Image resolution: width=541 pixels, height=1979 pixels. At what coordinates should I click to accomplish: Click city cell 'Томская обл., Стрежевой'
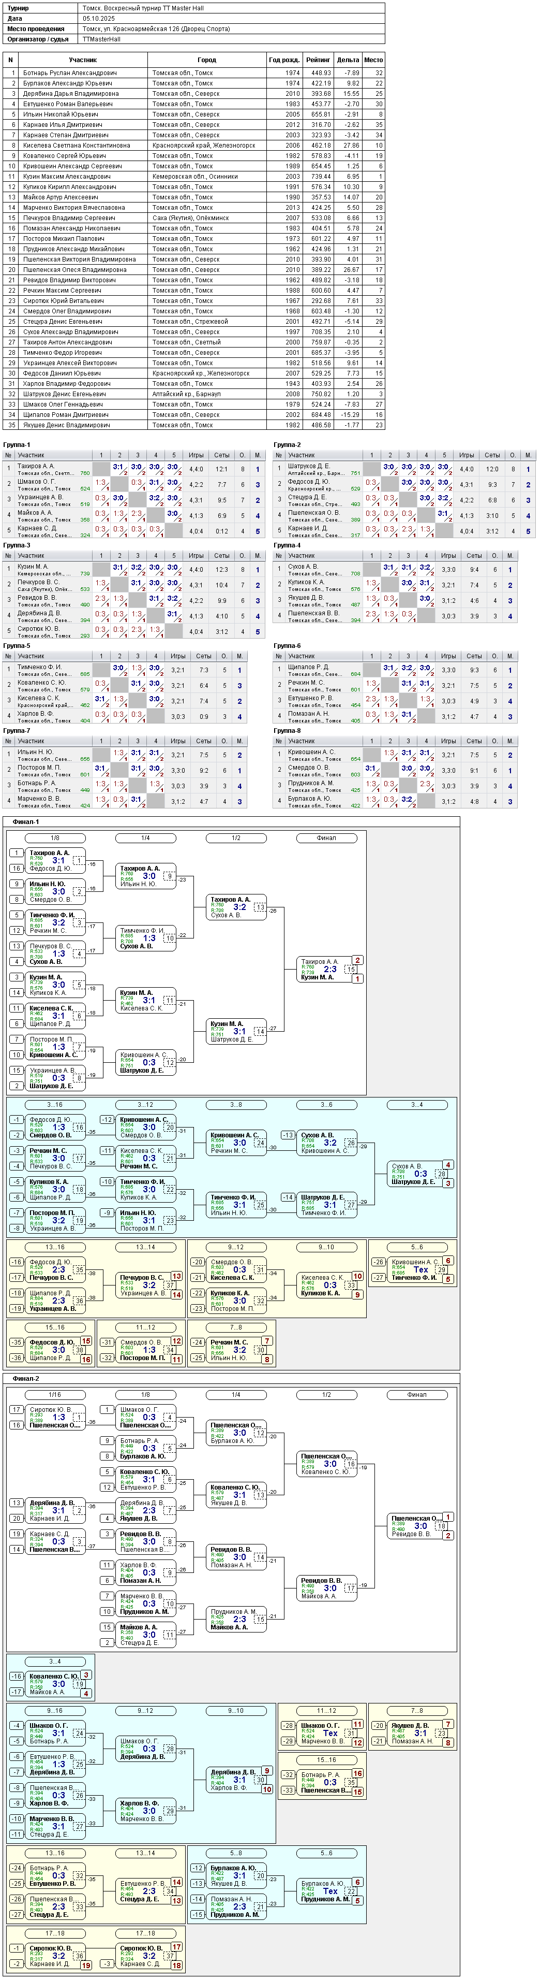[189, 321]
